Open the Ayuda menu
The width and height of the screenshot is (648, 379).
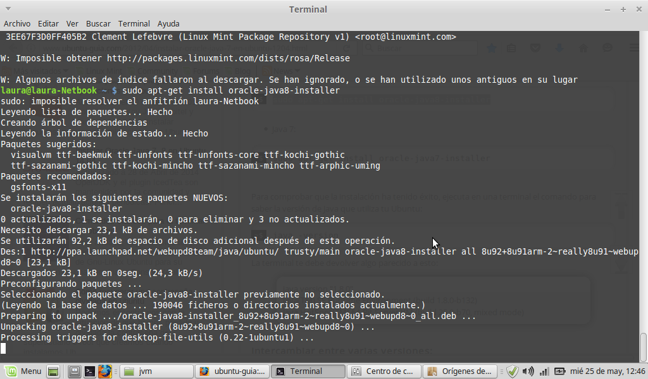point(168,24)
